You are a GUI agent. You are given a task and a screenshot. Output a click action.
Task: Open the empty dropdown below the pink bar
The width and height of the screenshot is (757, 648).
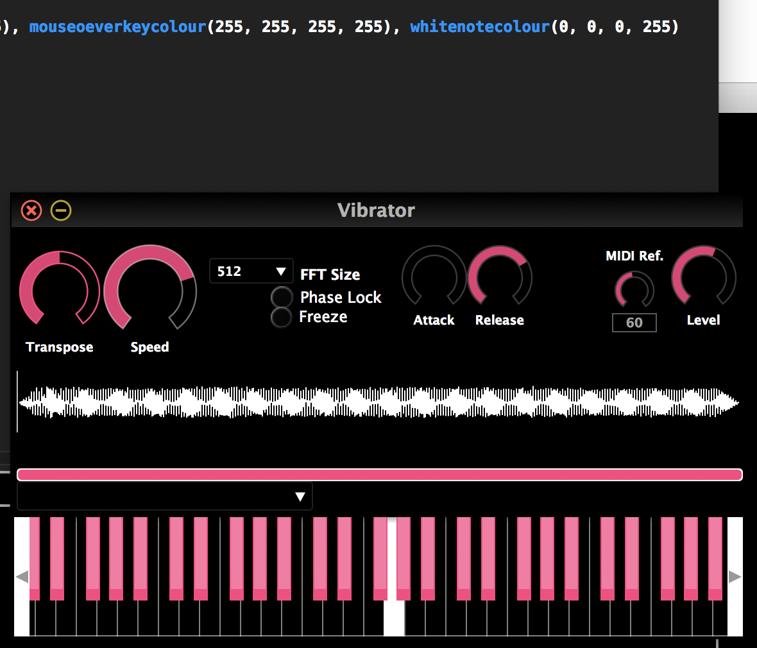coord(165,497)
